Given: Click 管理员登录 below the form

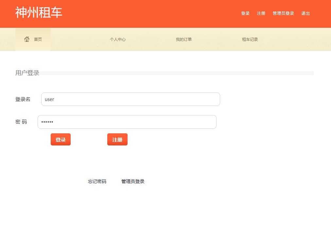Looking at the screenshot, I should [x=133, y=181].
